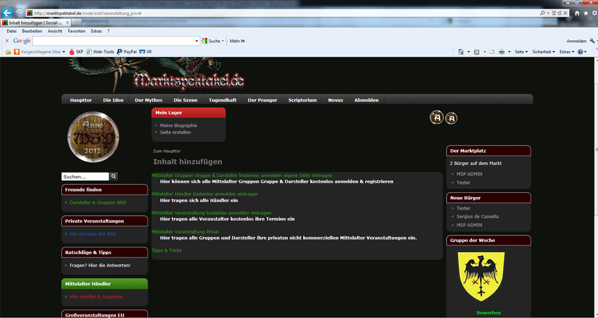598x318 pixels.
Task: Select Der Pranger navigation tab
Action: pos(262,100)
